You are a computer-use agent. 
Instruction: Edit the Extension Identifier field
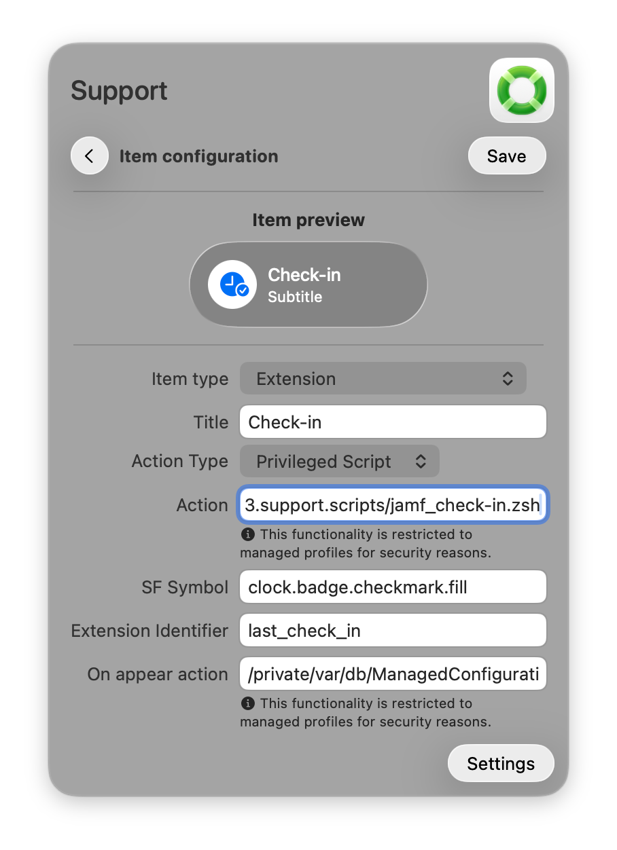click(393, 631)
